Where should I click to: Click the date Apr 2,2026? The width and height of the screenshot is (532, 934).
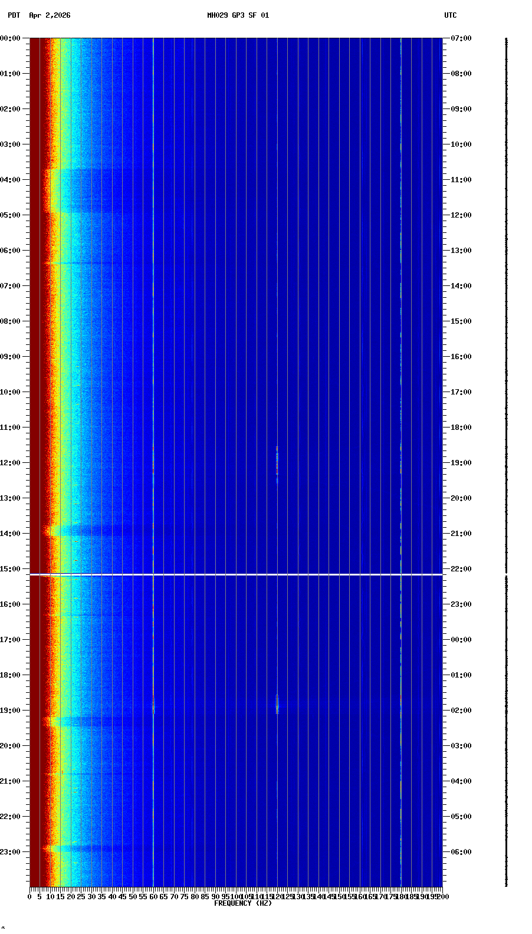(50, 15)
